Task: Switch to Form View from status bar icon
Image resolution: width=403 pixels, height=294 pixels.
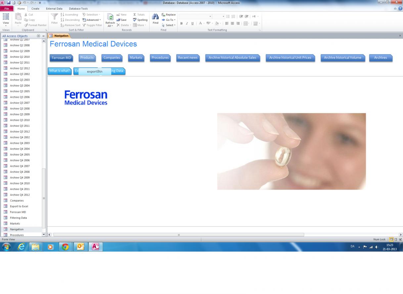Action: click(x=391, y=239)
